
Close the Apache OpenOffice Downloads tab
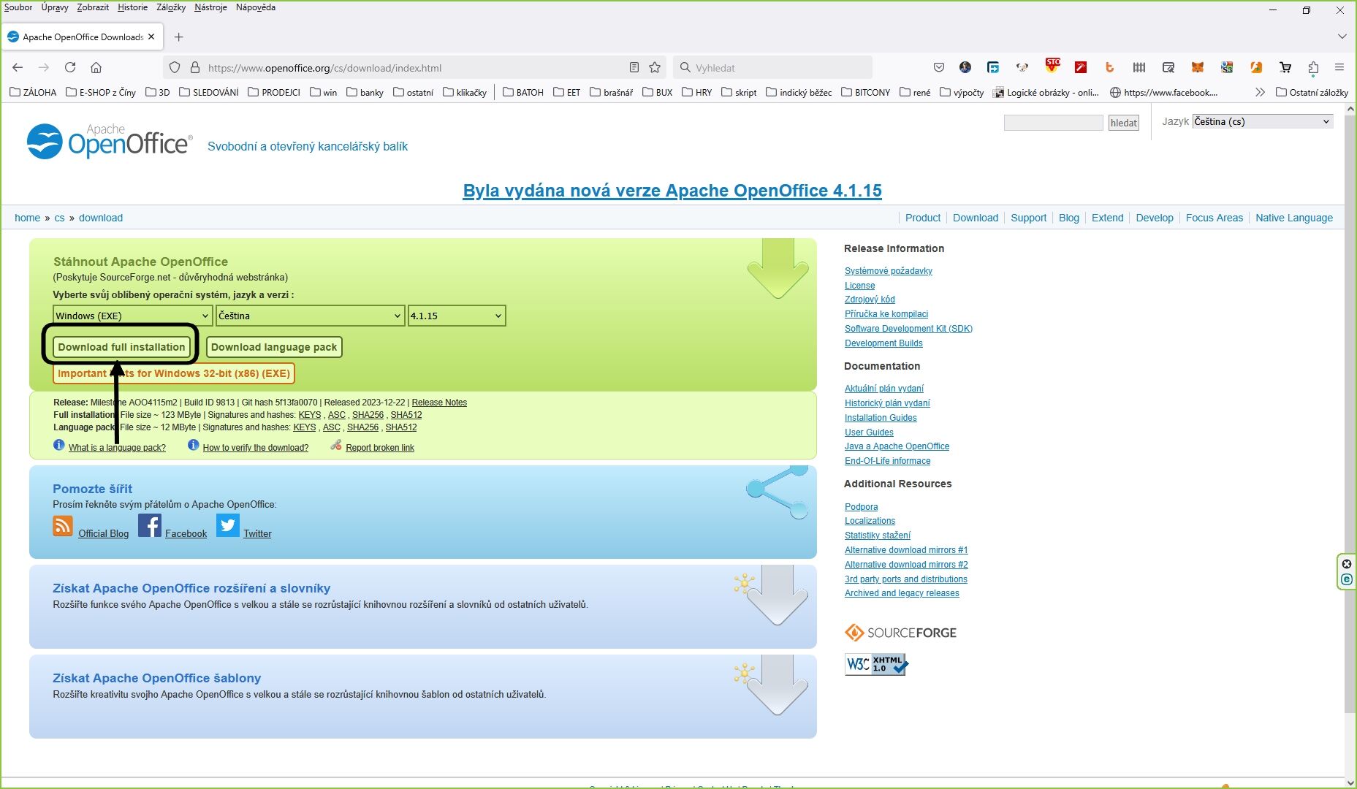click(x=151, y=37)
